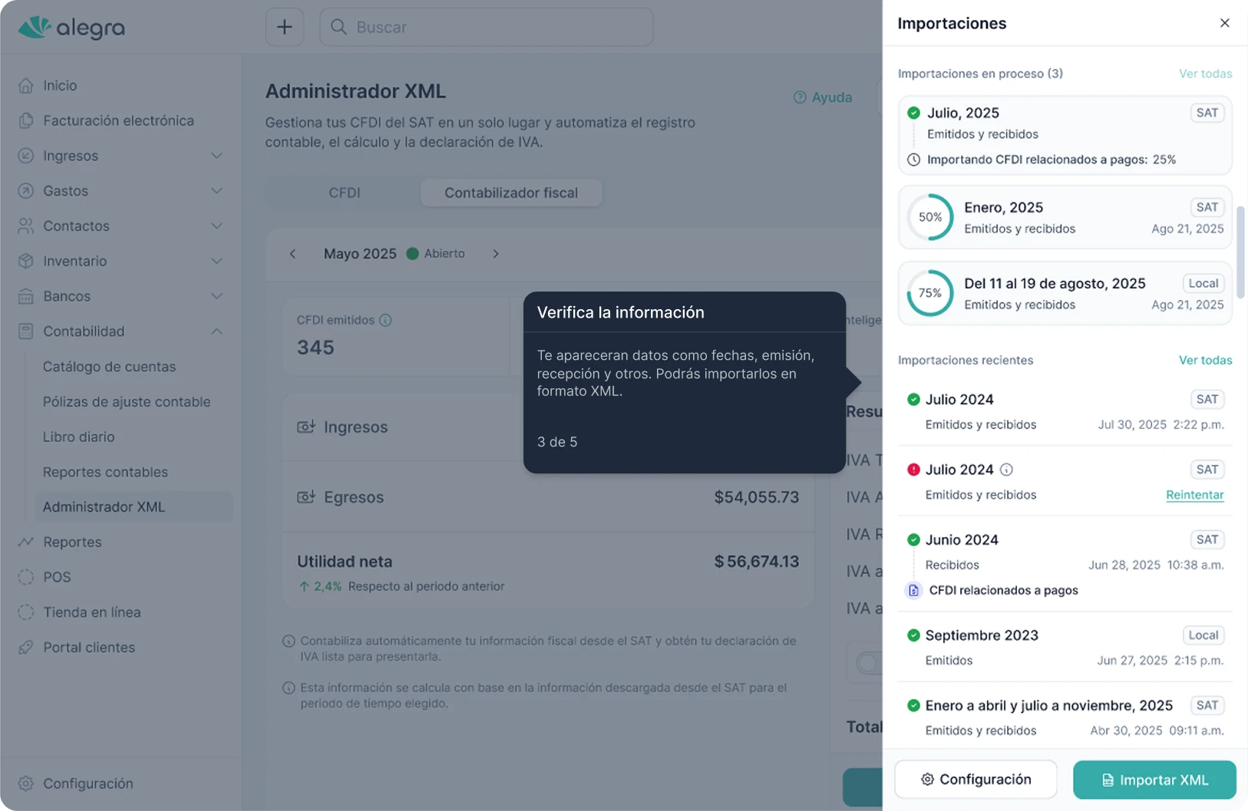Screen dimensions: 1248x811
Task: Click Reintentar for the failed Julio 2024 import
Action: coord(1194,495)
